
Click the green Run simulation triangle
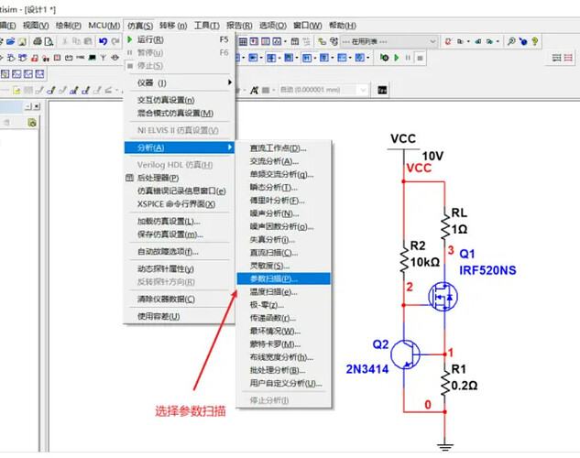tap(397, 58)
